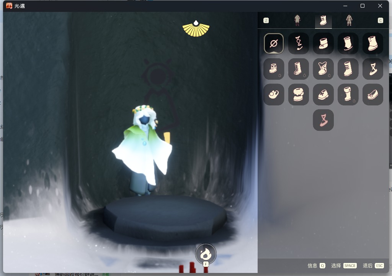The width and height of the screenshot is (392, 276).
Task: Maximize the 光遇 game window
Action: (362, 6)
